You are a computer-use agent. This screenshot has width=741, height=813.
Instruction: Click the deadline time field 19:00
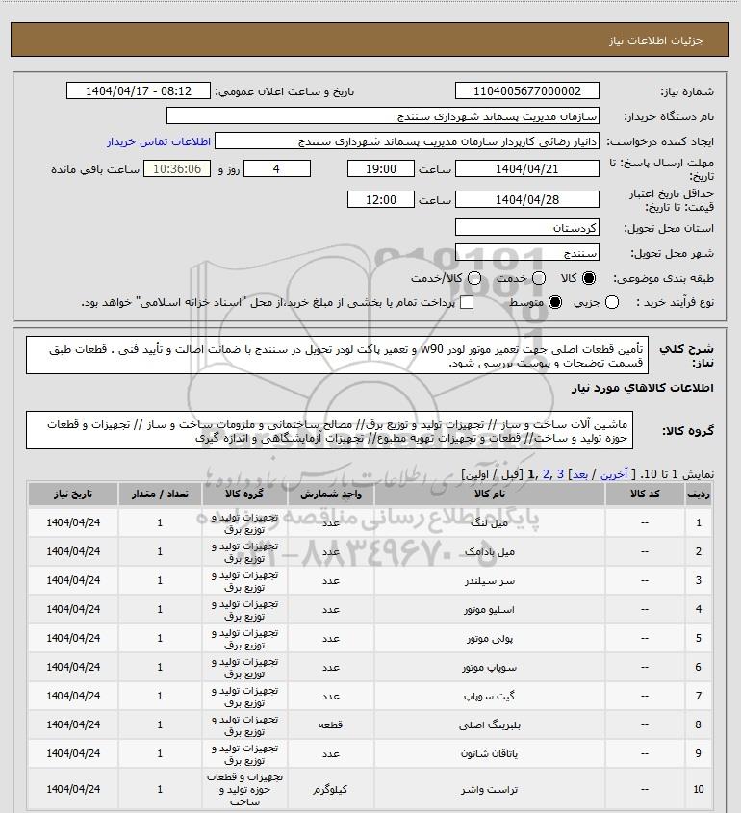pyautogui.click(x=381, y=169)
